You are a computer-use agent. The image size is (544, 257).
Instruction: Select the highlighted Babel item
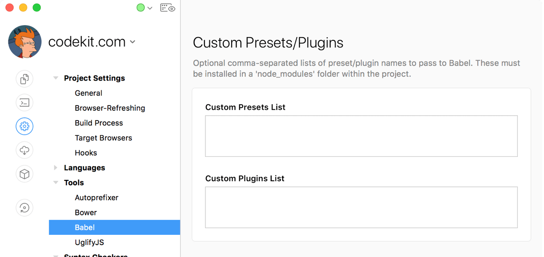click(114, 227)
